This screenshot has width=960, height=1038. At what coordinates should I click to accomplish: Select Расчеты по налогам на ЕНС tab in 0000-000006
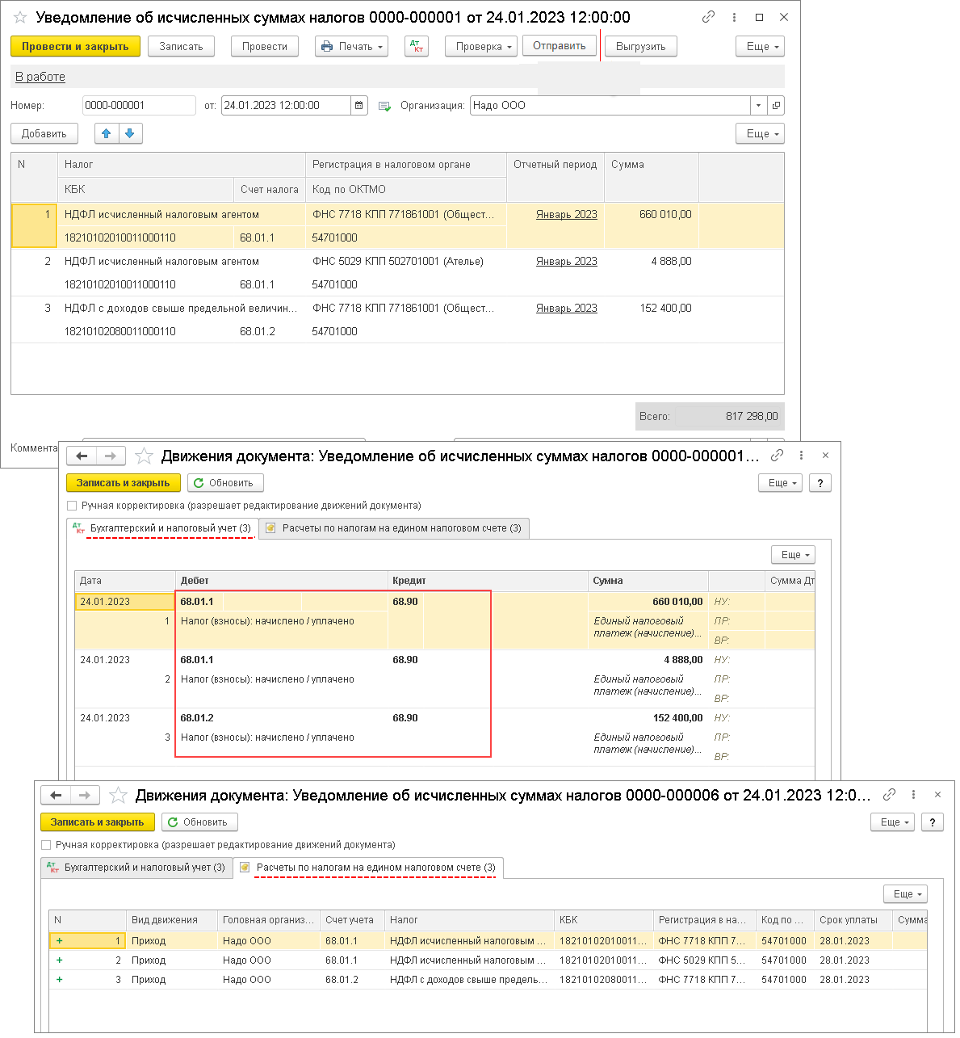[x=368, y=868]
